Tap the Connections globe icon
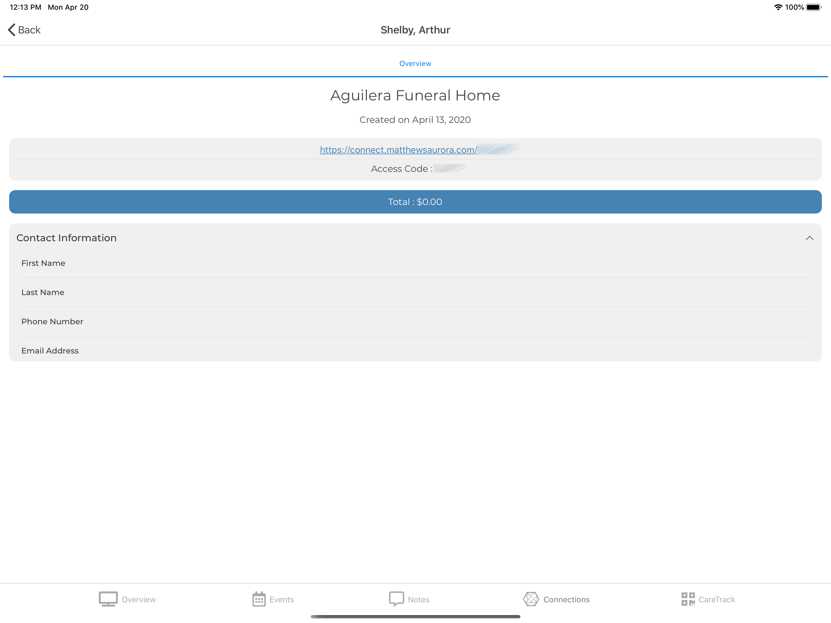 coord(531,599)
